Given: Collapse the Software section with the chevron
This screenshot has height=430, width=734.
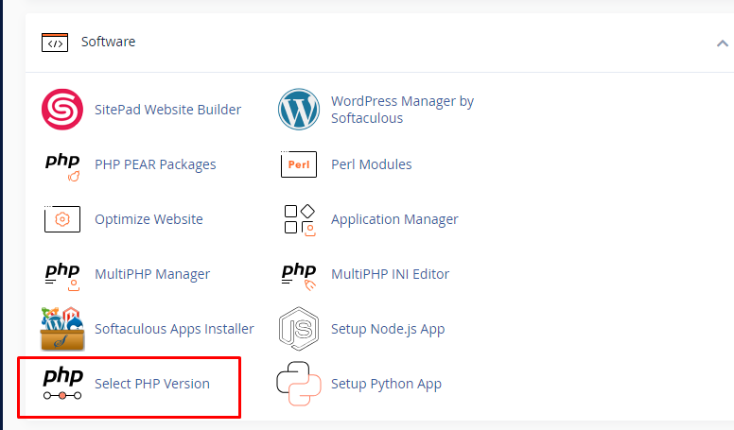Looking at the screenshot, I should [723, 43].
